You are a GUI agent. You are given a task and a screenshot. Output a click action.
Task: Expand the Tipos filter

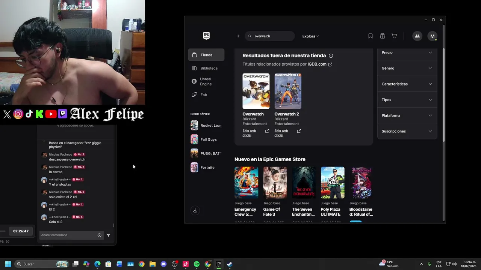point(407,100)
